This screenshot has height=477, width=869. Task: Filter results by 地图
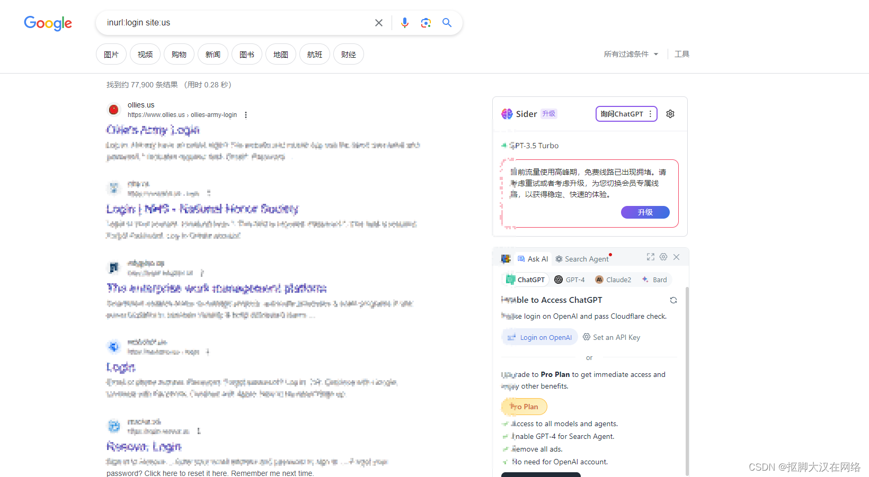[x=281, y=54]
